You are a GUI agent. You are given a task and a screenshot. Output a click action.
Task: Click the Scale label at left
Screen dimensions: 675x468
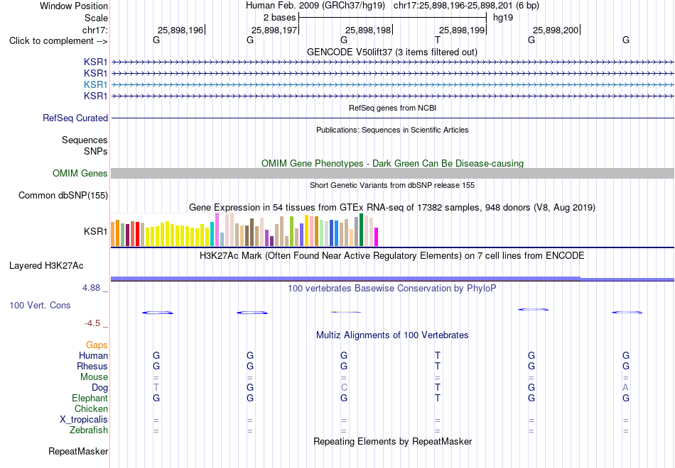point(96,18)
